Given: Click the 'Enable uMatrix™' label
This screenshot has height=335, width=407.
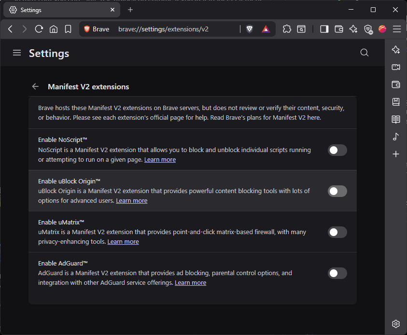Looking at the screenshot, I should pos(61,223).
